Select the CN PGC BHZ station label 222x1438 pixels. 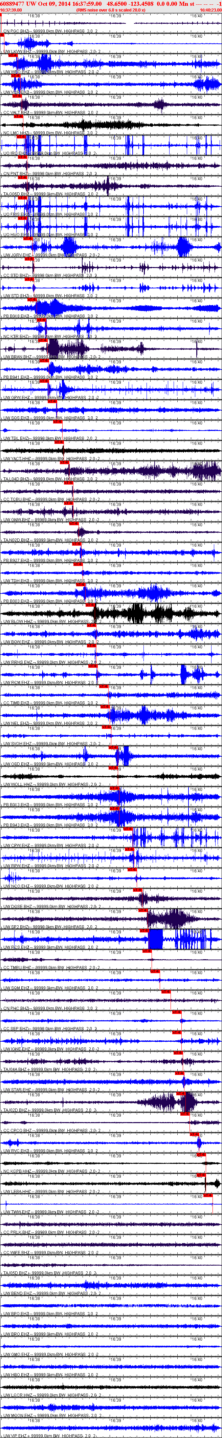tap(51, 31)
